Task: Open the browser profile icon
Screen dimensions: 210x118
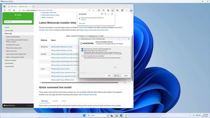Action: click(122, 10)
